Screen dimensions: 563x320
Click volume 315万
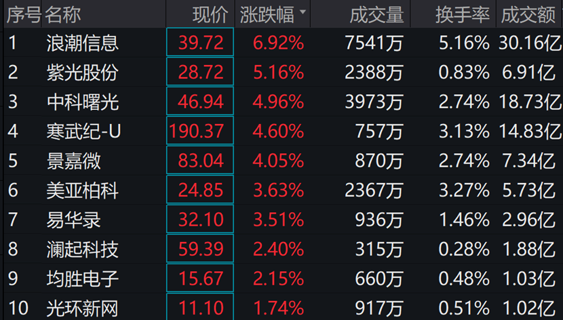point(379,249)
